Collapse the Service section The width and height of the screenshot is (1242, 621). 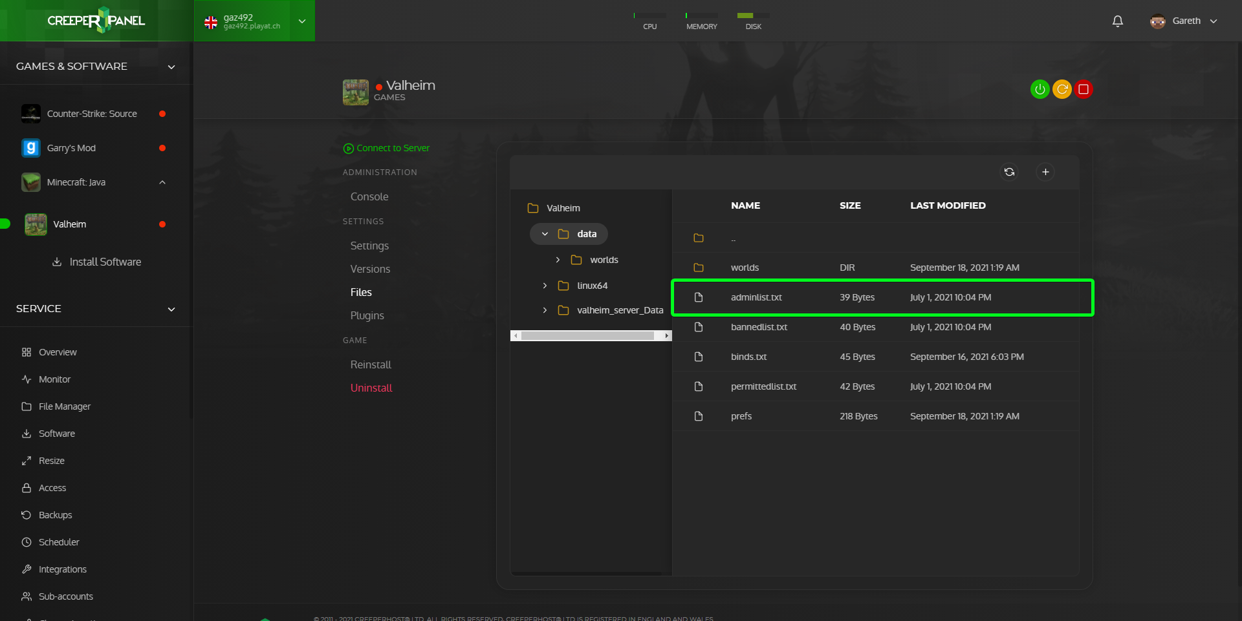coord(171,309)
